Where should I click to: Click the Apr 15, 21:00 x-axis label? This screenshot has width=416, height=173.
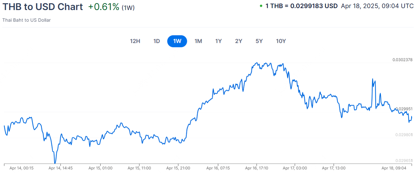coord(178,168)
